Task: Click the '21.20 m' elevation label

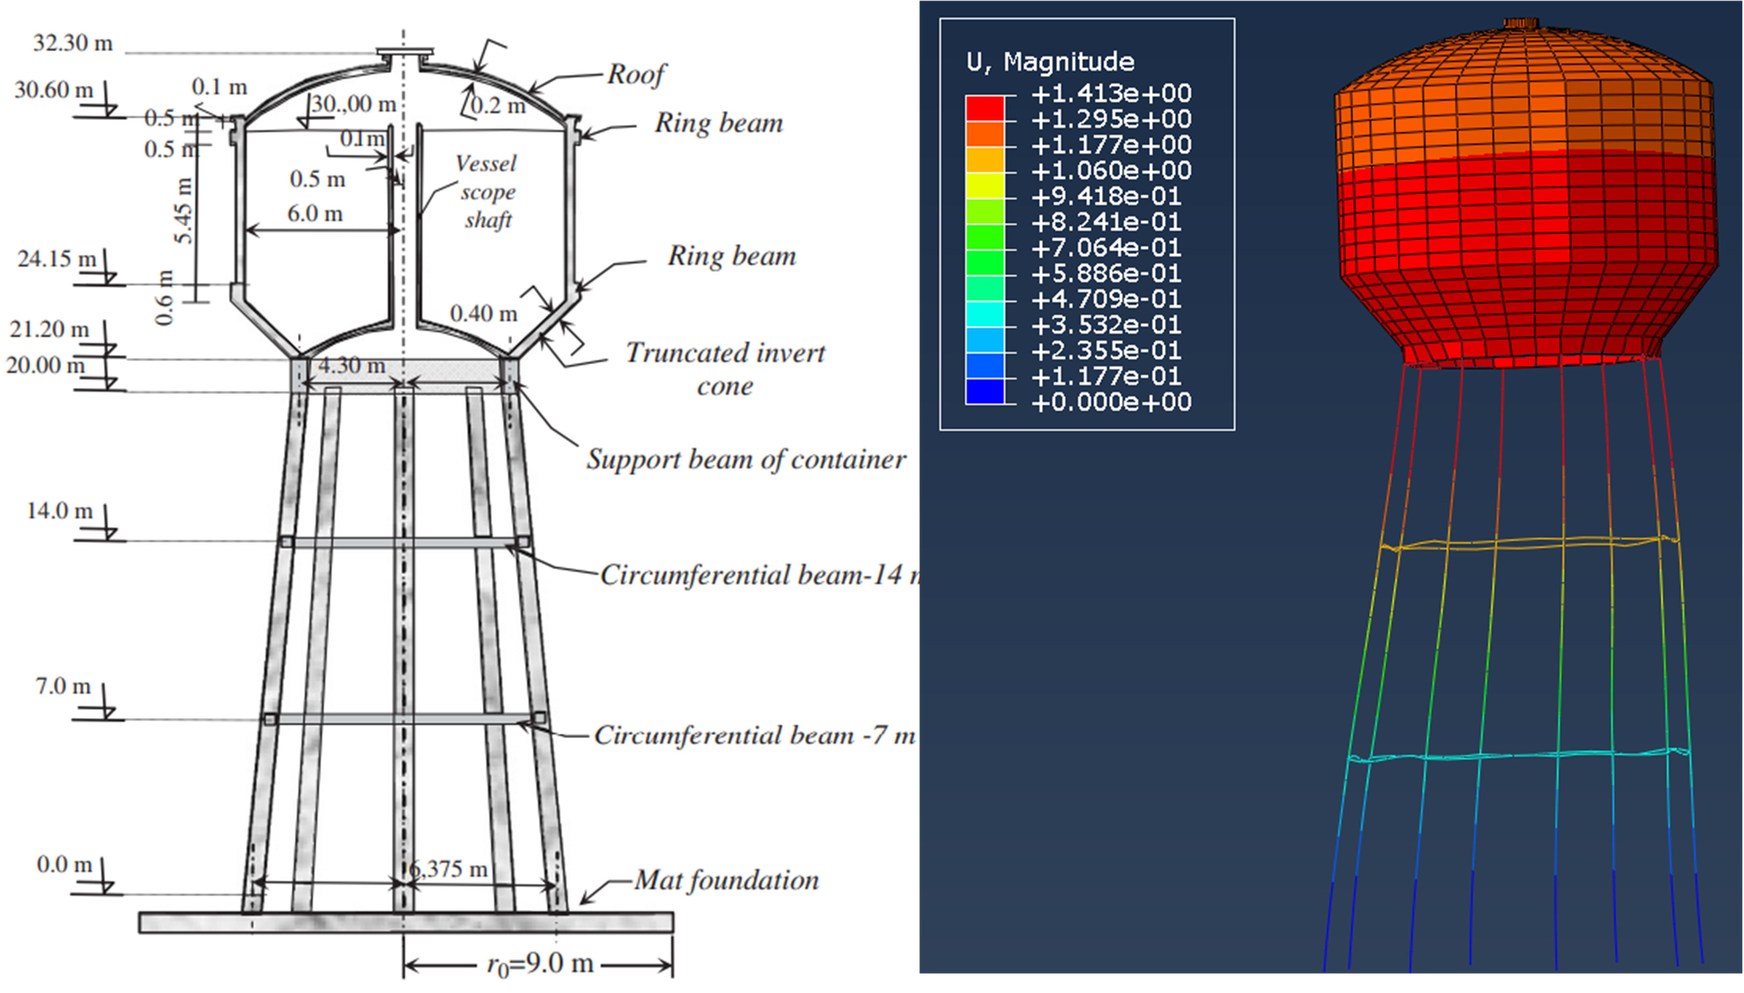Action: [49, 330]
